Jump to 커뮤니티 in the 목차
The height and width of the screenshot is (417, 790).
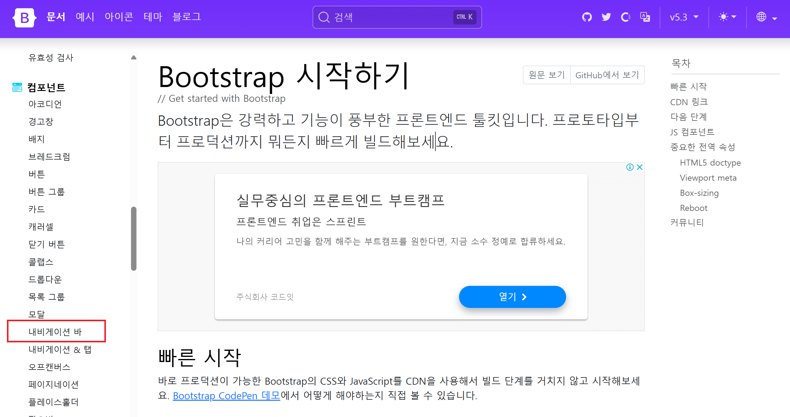[687, 223]
